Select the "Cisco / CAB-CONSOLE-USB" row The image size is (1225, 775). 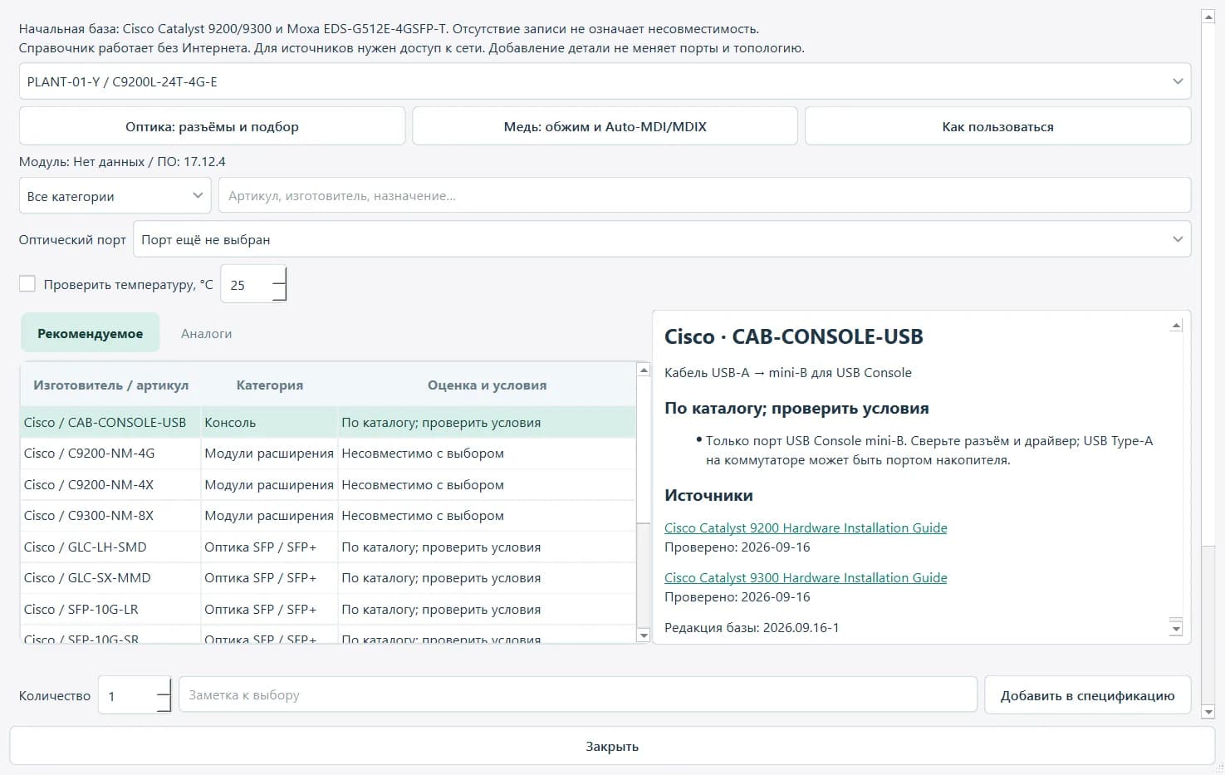point(328,422)
